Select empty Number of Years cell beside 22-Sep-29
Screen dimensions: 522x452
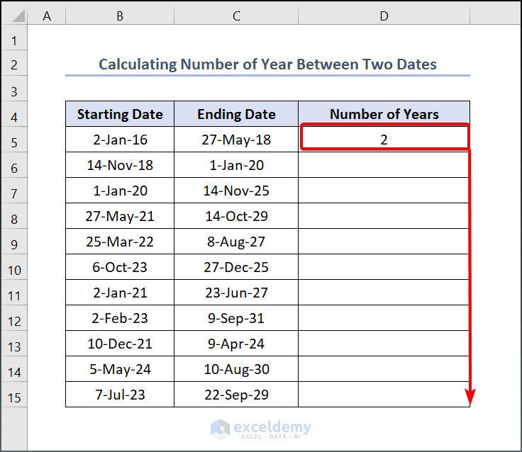pos(384,395)
